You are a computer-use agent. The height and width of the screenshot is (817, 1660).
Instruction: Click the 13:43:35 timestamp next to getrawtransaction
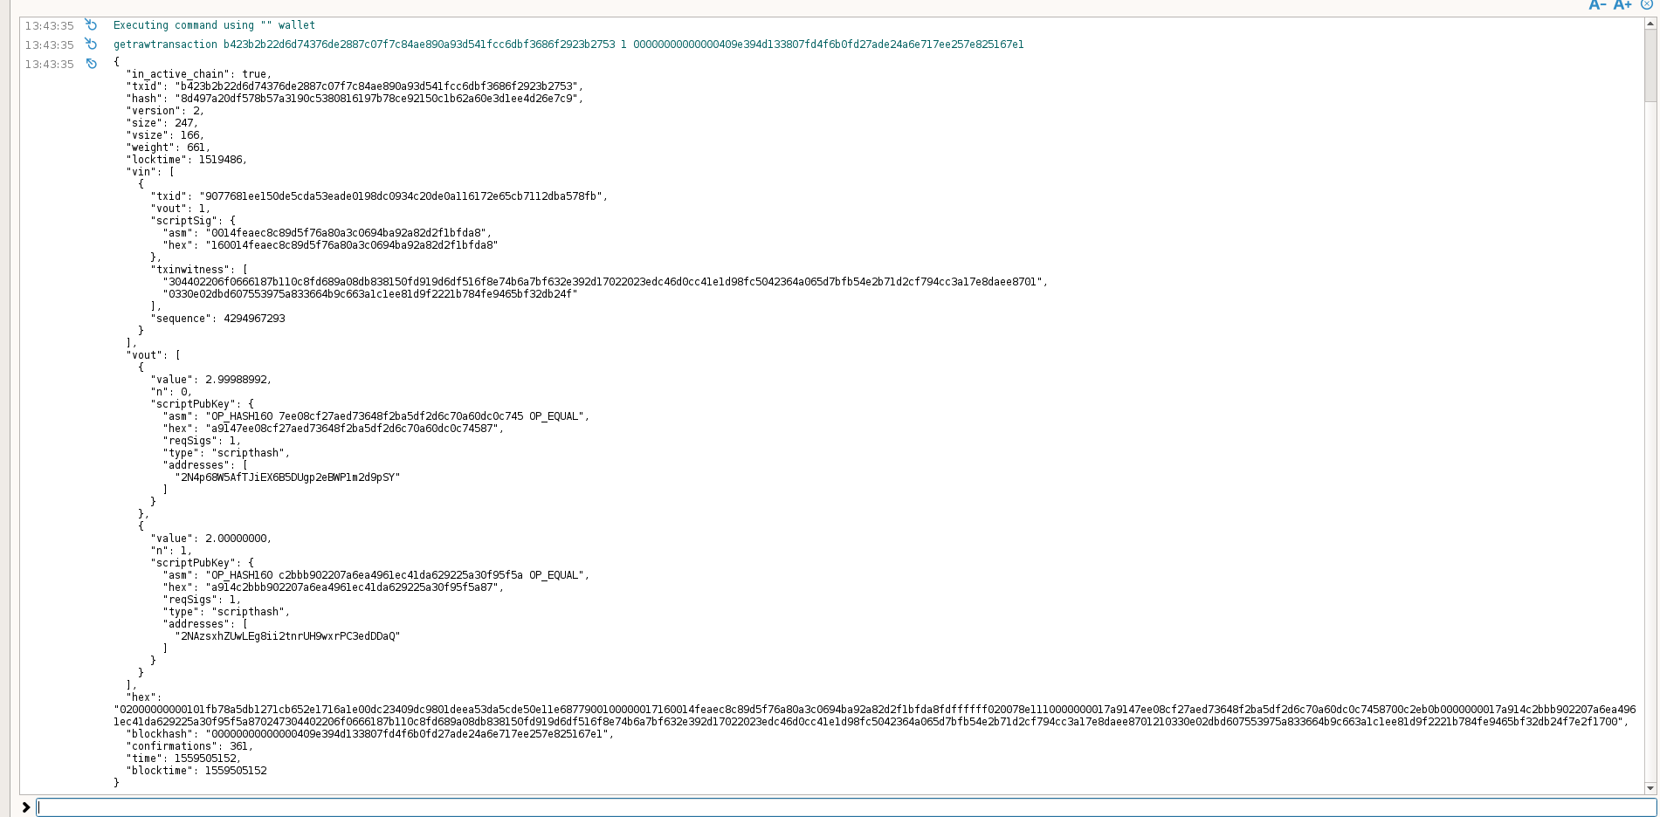[49, 45]
